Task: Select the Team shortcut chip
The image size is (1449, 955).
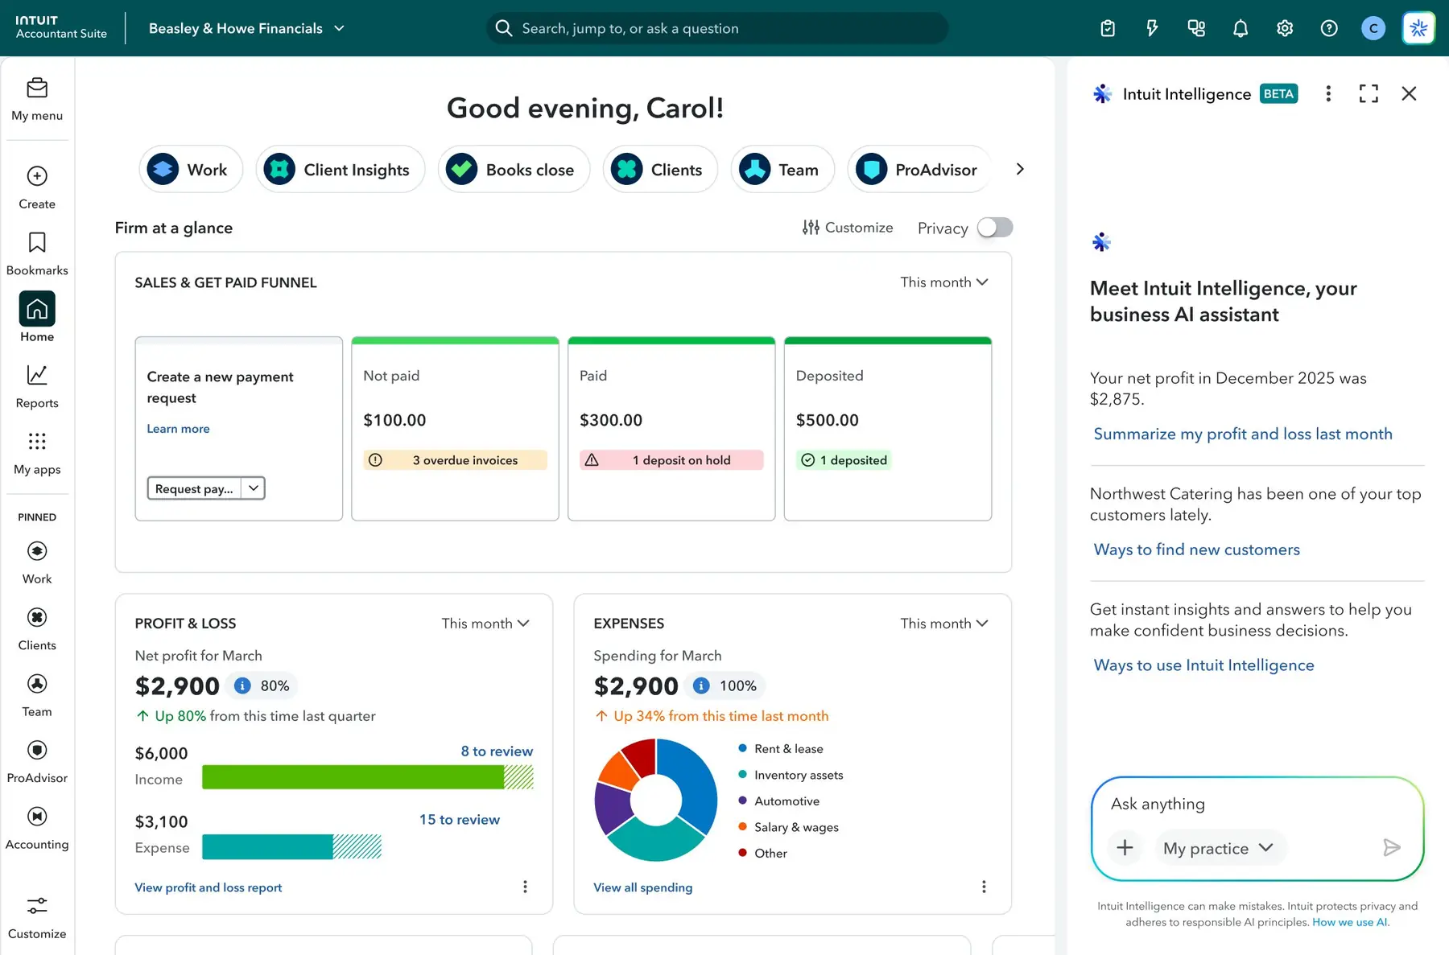Action: tap(782, 169)
